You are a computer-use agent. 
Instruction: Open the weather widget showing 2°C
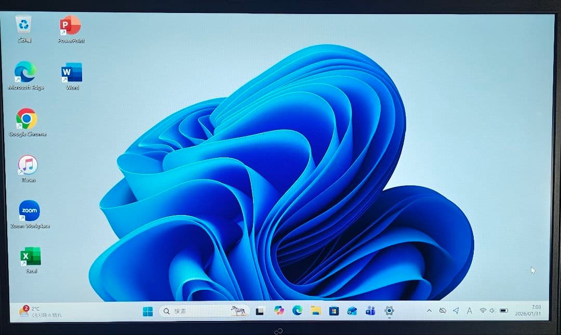[x=41, y=312]
